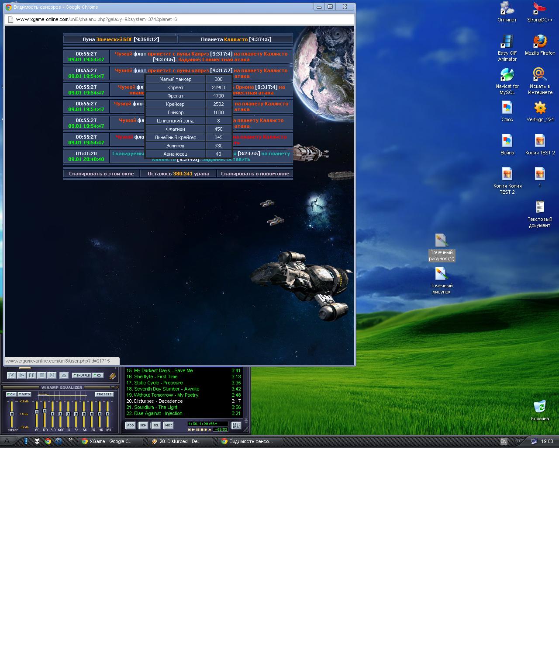Click the Winamp lightning bolt logo

[112, 376]
